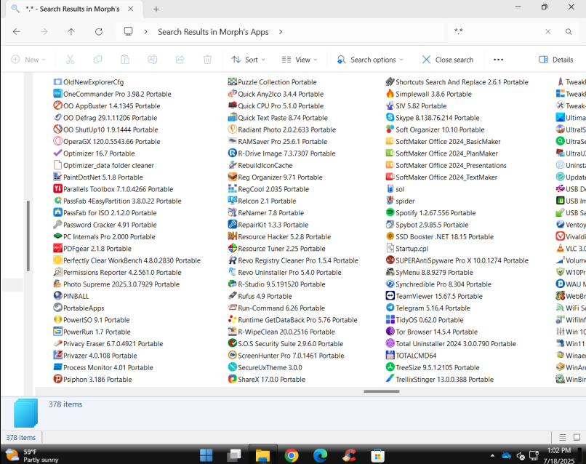This screenshot has height=464, width=586.
Task: Click the TeamViewer 15.67.5 Portable icon
Action: pos(390,296)
